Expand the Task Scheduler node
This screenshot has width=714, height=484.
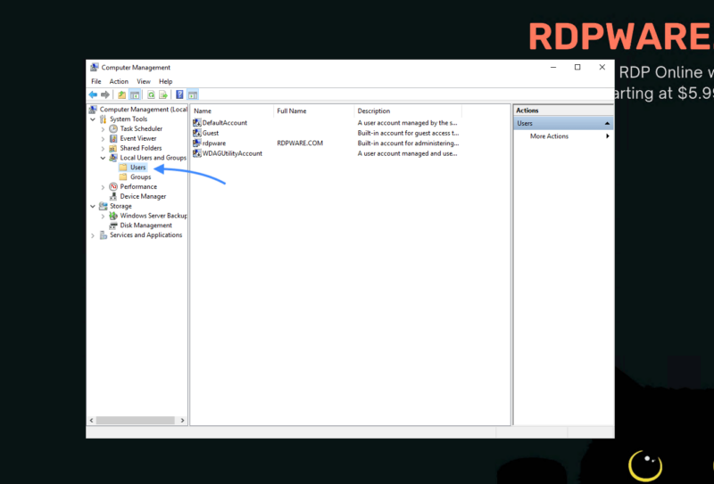pos(103,128)
